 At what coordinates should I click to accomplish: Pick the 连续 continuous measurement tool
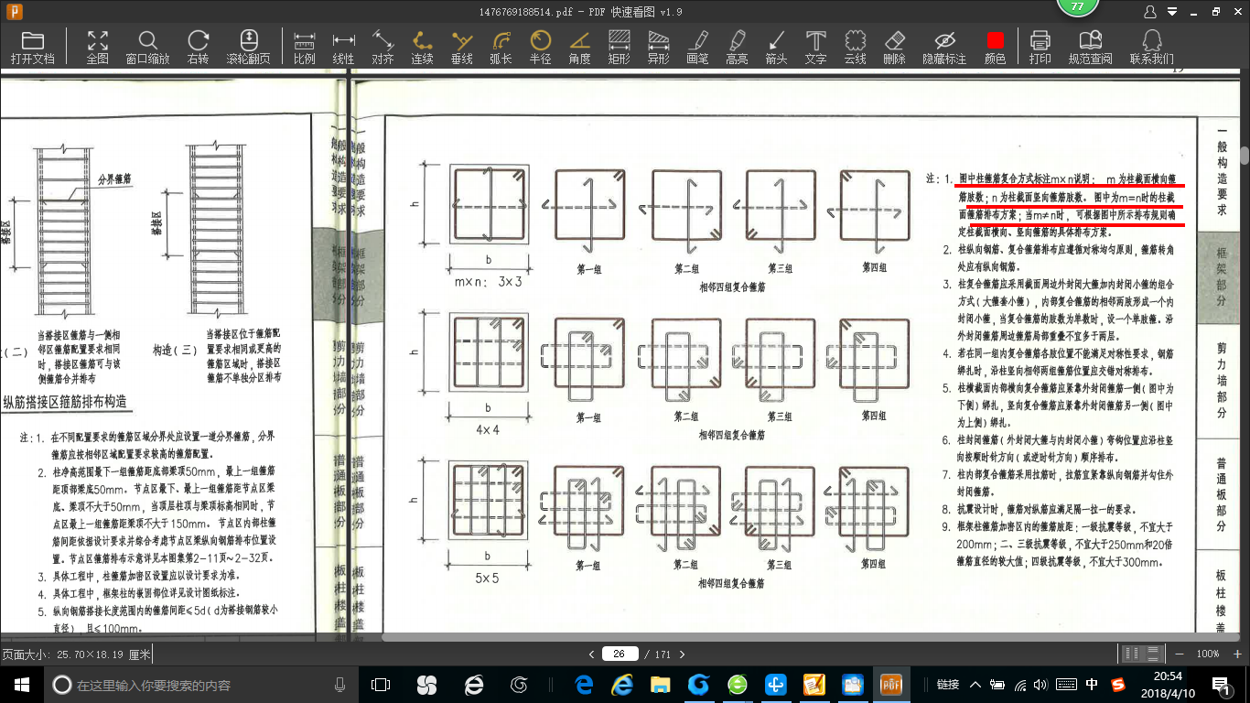pyautogui.click(x=422, y=47)
